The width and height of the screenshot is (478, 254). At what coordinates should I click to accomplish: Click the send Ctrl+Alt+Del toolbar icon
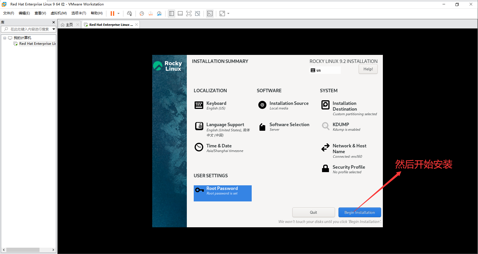point(129,14)
